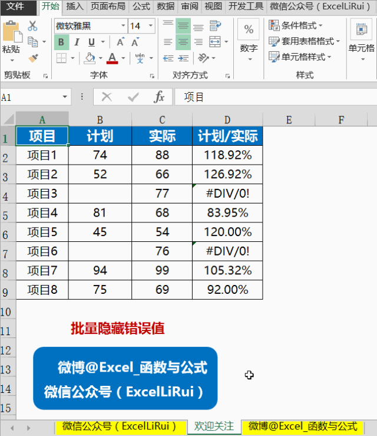Viewport: 377px width, 436px height.
Task: Open Conditional Formatting (条件格式) menu
Action: pyautogui.click(x=296, y=25)
